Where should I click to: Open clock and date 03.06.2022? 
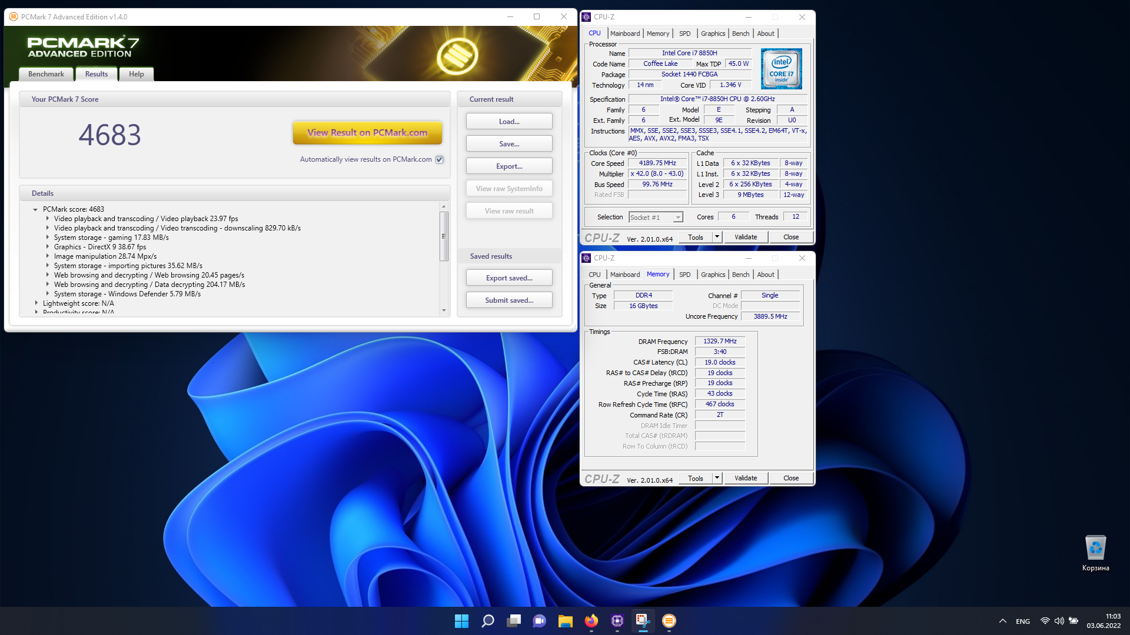coord(1104,621)
